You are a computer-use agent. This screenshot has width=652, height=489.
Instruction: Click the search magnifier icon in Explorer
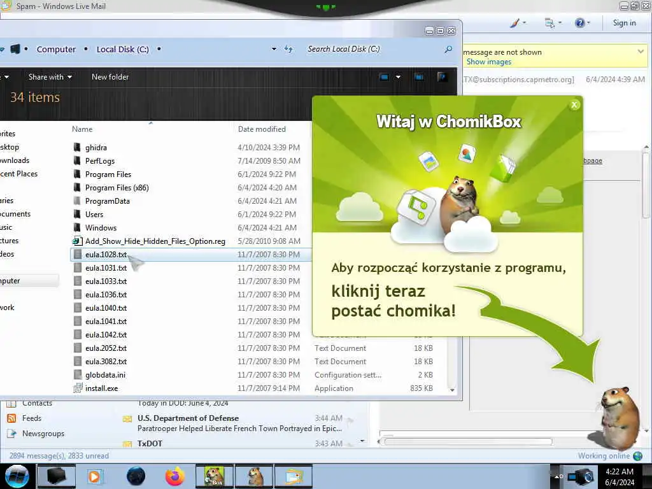pos(448,49)
